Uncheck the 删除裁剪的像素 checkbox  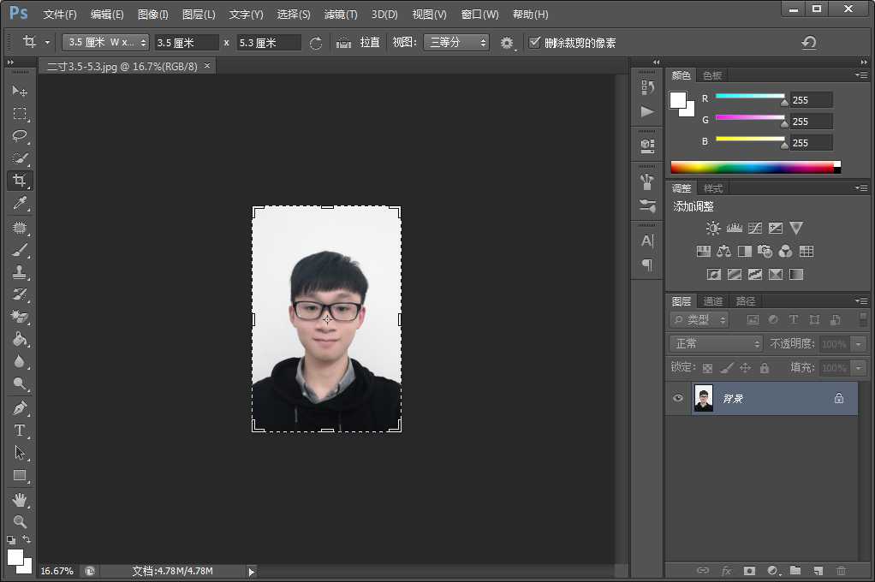tap(535, 43)
